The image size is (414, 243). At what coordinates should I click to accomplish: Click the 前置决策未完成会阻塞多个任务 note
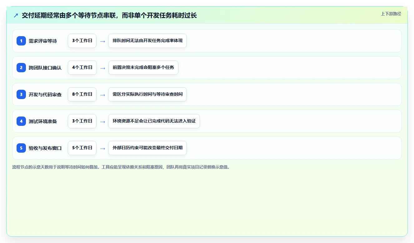pos(143,68)
